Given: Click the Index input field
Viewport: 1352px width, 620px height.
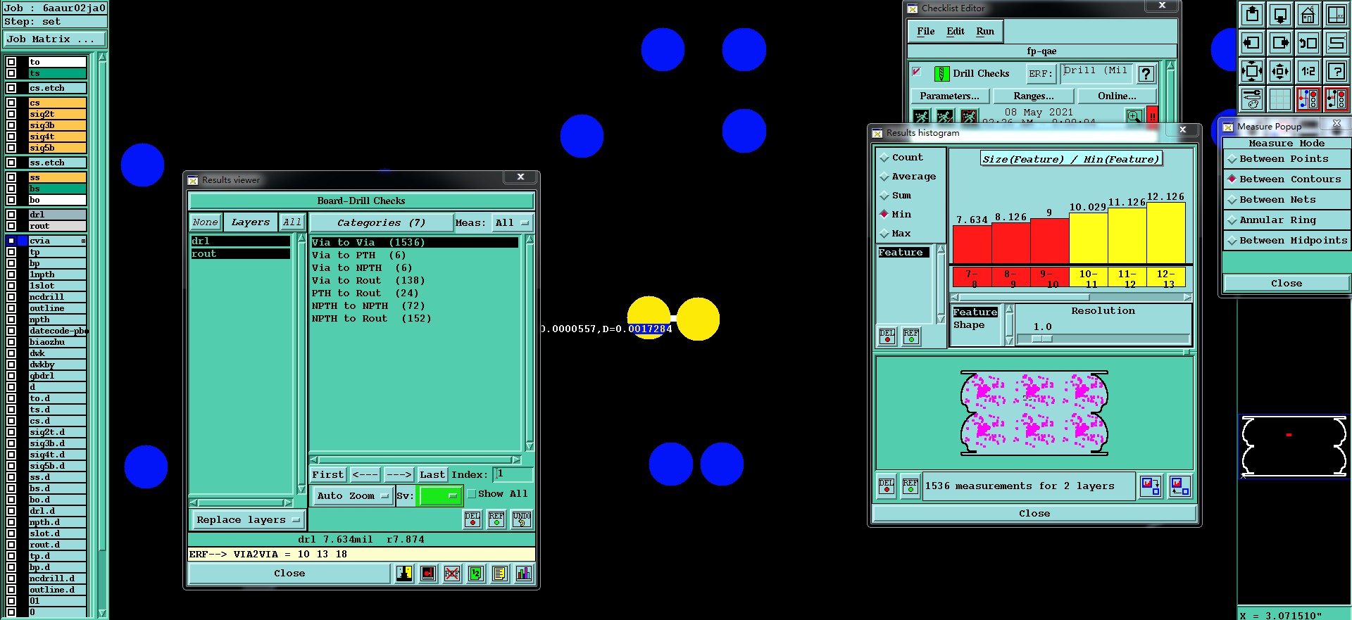Looking at the screenshot, I should click(x=513, y=474).
